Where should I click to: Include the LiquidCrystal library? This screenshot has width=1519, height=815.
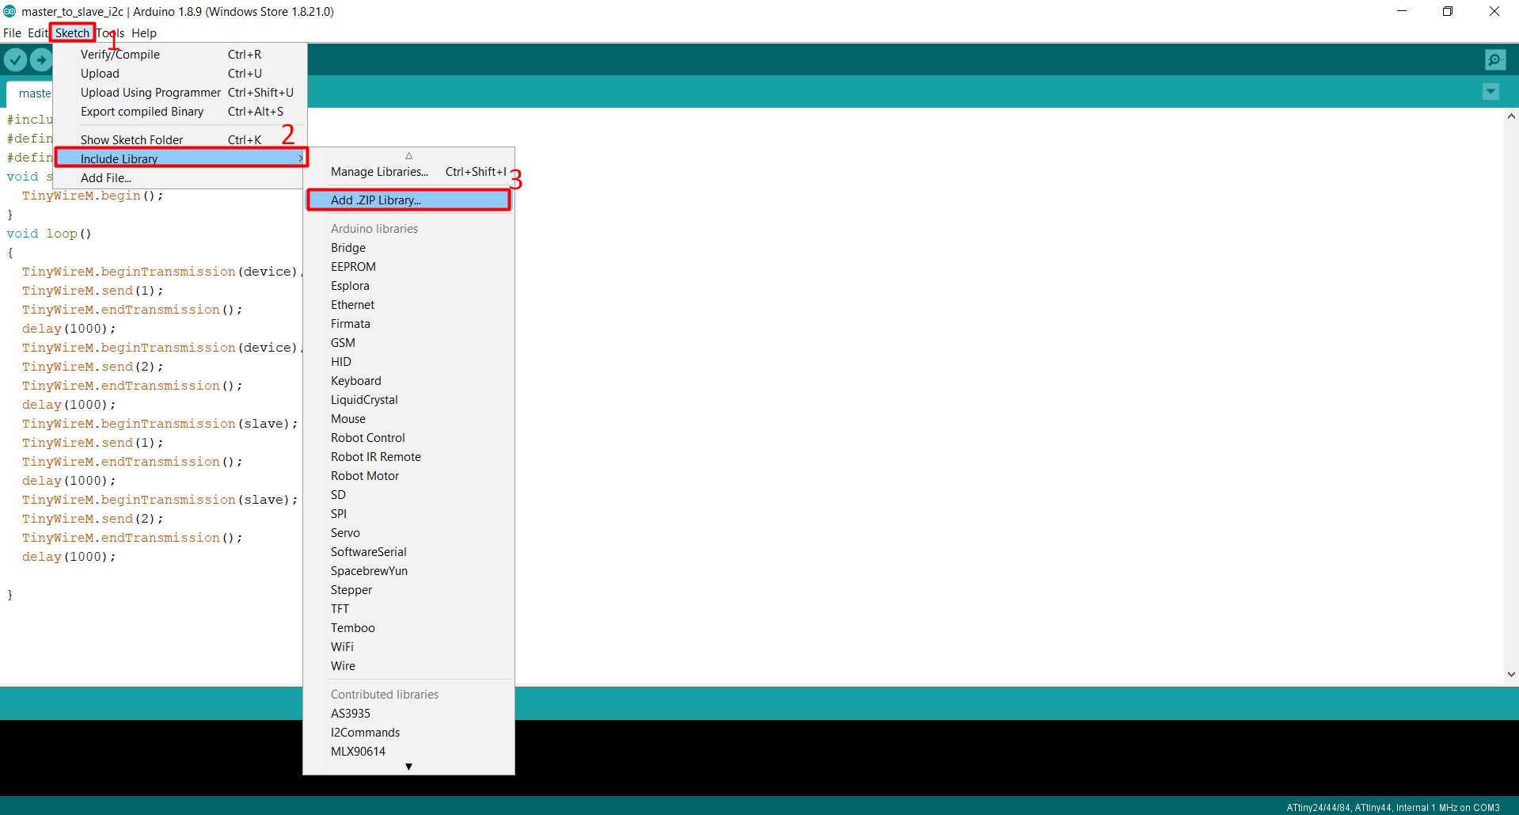click(408, 400)
